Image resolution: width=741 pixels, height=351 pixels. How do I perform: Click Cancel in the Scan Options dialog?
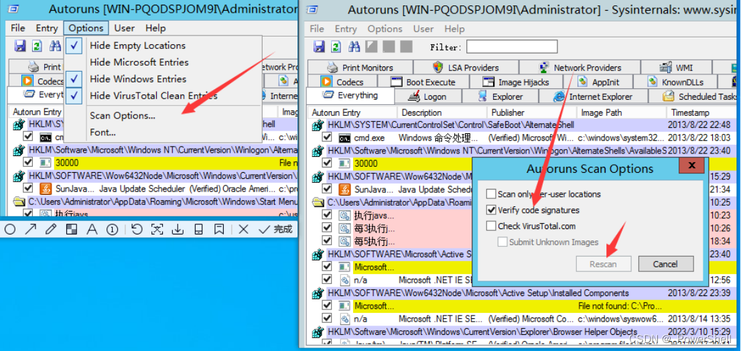pos(665,264)
